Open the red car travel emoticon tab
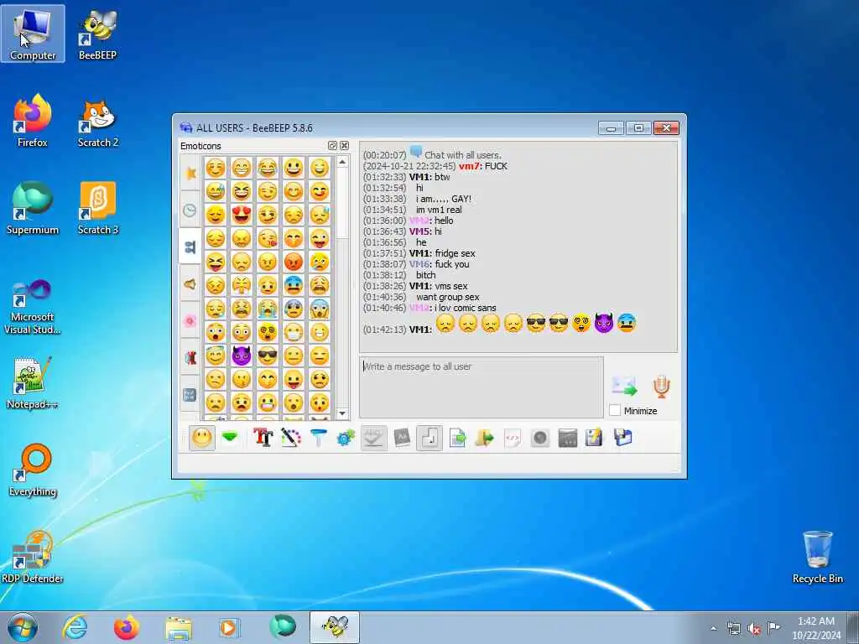This screenshot has height=644, width=859. [x=190, y=357]
